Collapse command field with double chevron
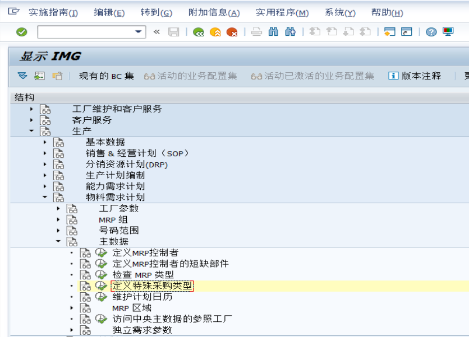The height and width of the screenshot is (337, 469). coord(157,32)
